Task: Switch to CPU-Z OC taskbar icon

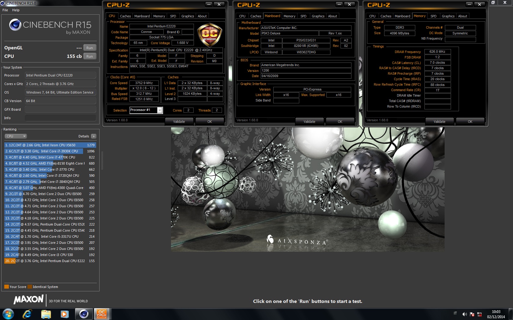Action: pos(102,314)
